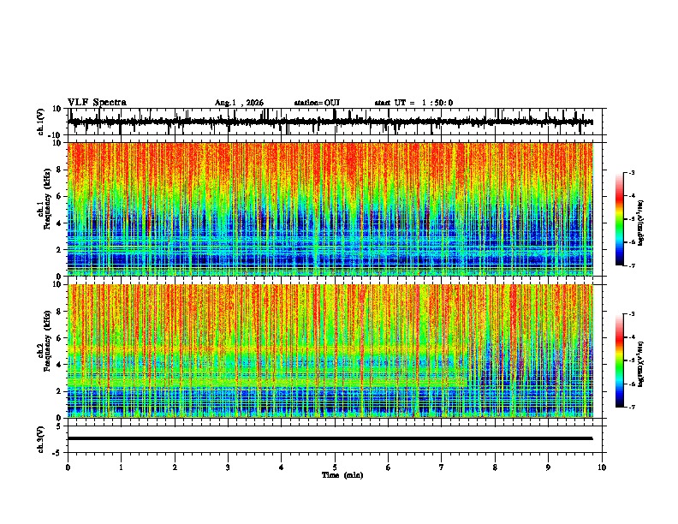Click time axis tick label "10"
The height and width of the screenshot is (524, 678).
[602, 467]
